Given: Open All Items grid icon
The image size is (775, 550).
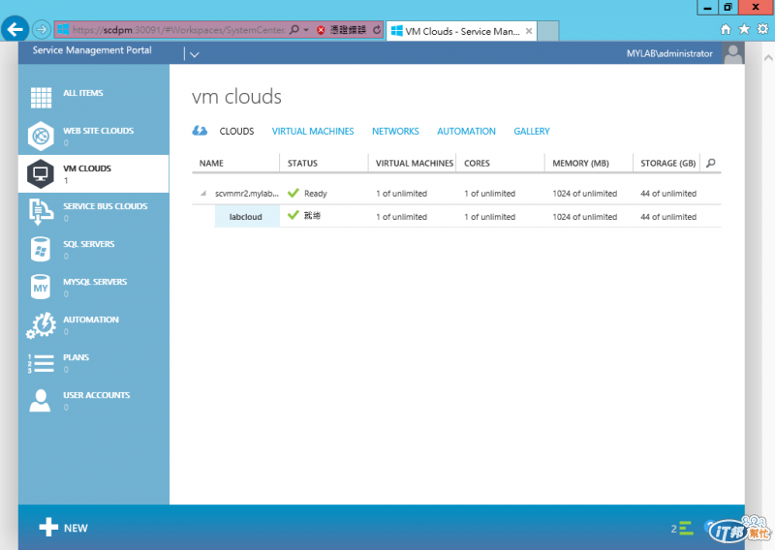Looking at the screenshot, I should [41, 98].
